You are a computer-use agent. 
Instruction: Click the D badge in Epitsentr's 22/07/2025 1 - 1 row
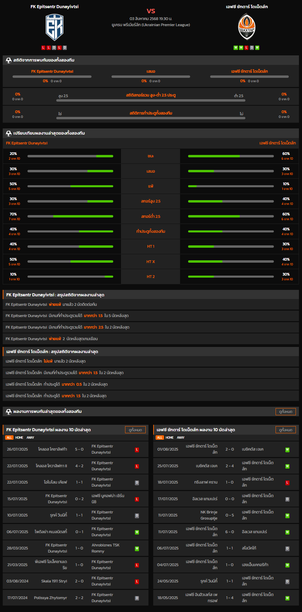137,483
